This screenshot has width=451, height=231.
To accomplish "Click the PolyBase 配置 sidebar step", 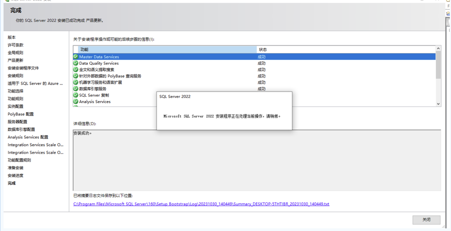I will 21,114.
